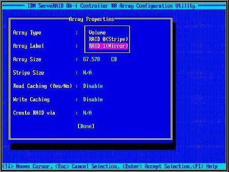Click the Array Type label
This screenshot has height=172, width=229.
click(27, 32)
